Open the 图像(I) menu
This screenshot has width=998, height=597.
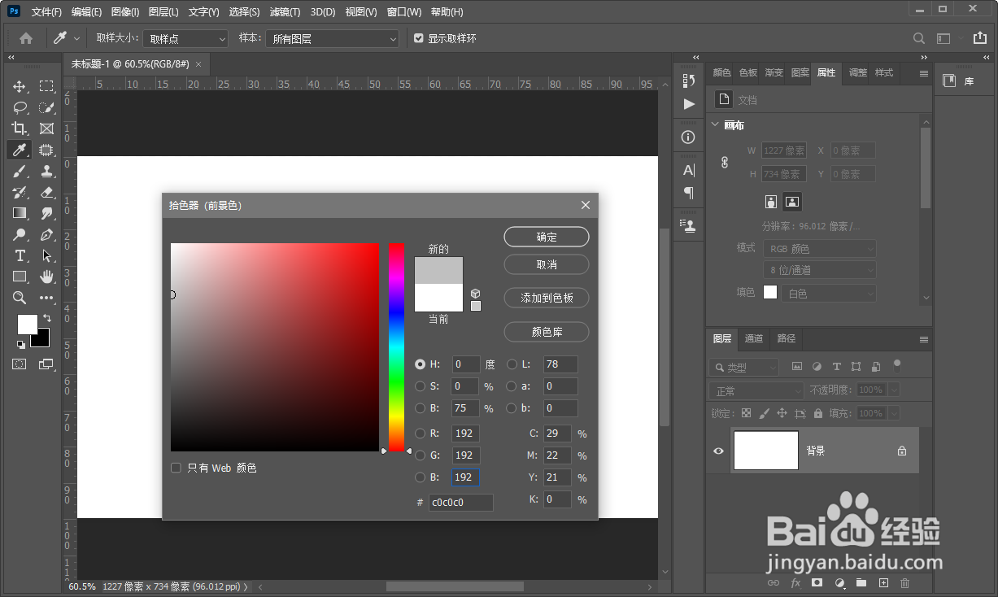pyautogui.click(x=125, y=12)
